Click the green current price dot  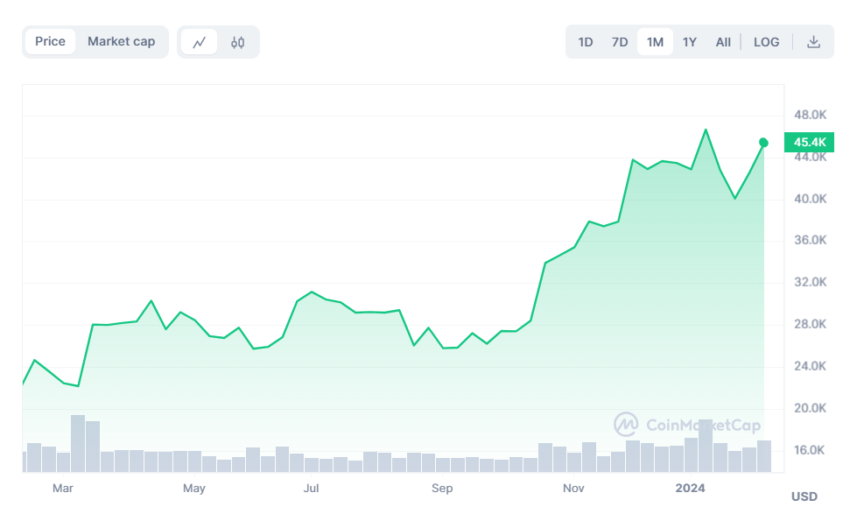(x=763, y=143)
